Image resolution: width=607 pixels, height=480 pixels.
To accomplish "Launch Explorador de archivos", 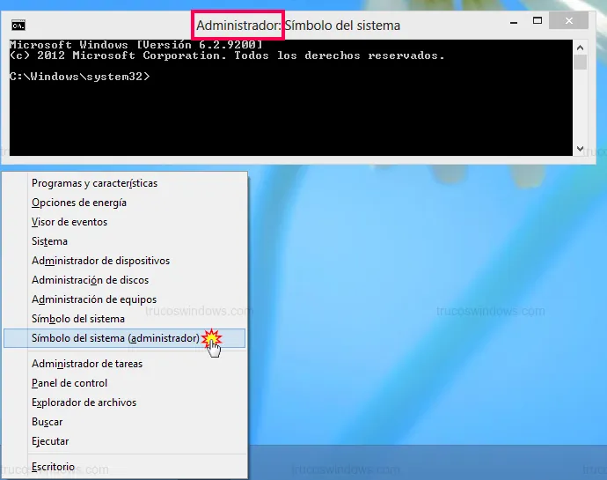I will (84, 402).
